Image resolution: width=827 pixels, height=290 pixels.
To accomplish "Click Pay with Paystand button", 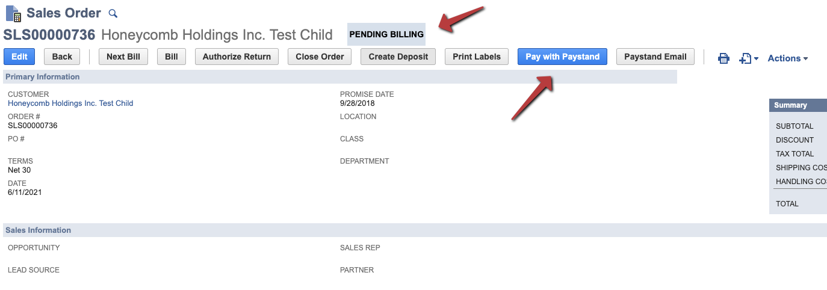I will point(562,57).
